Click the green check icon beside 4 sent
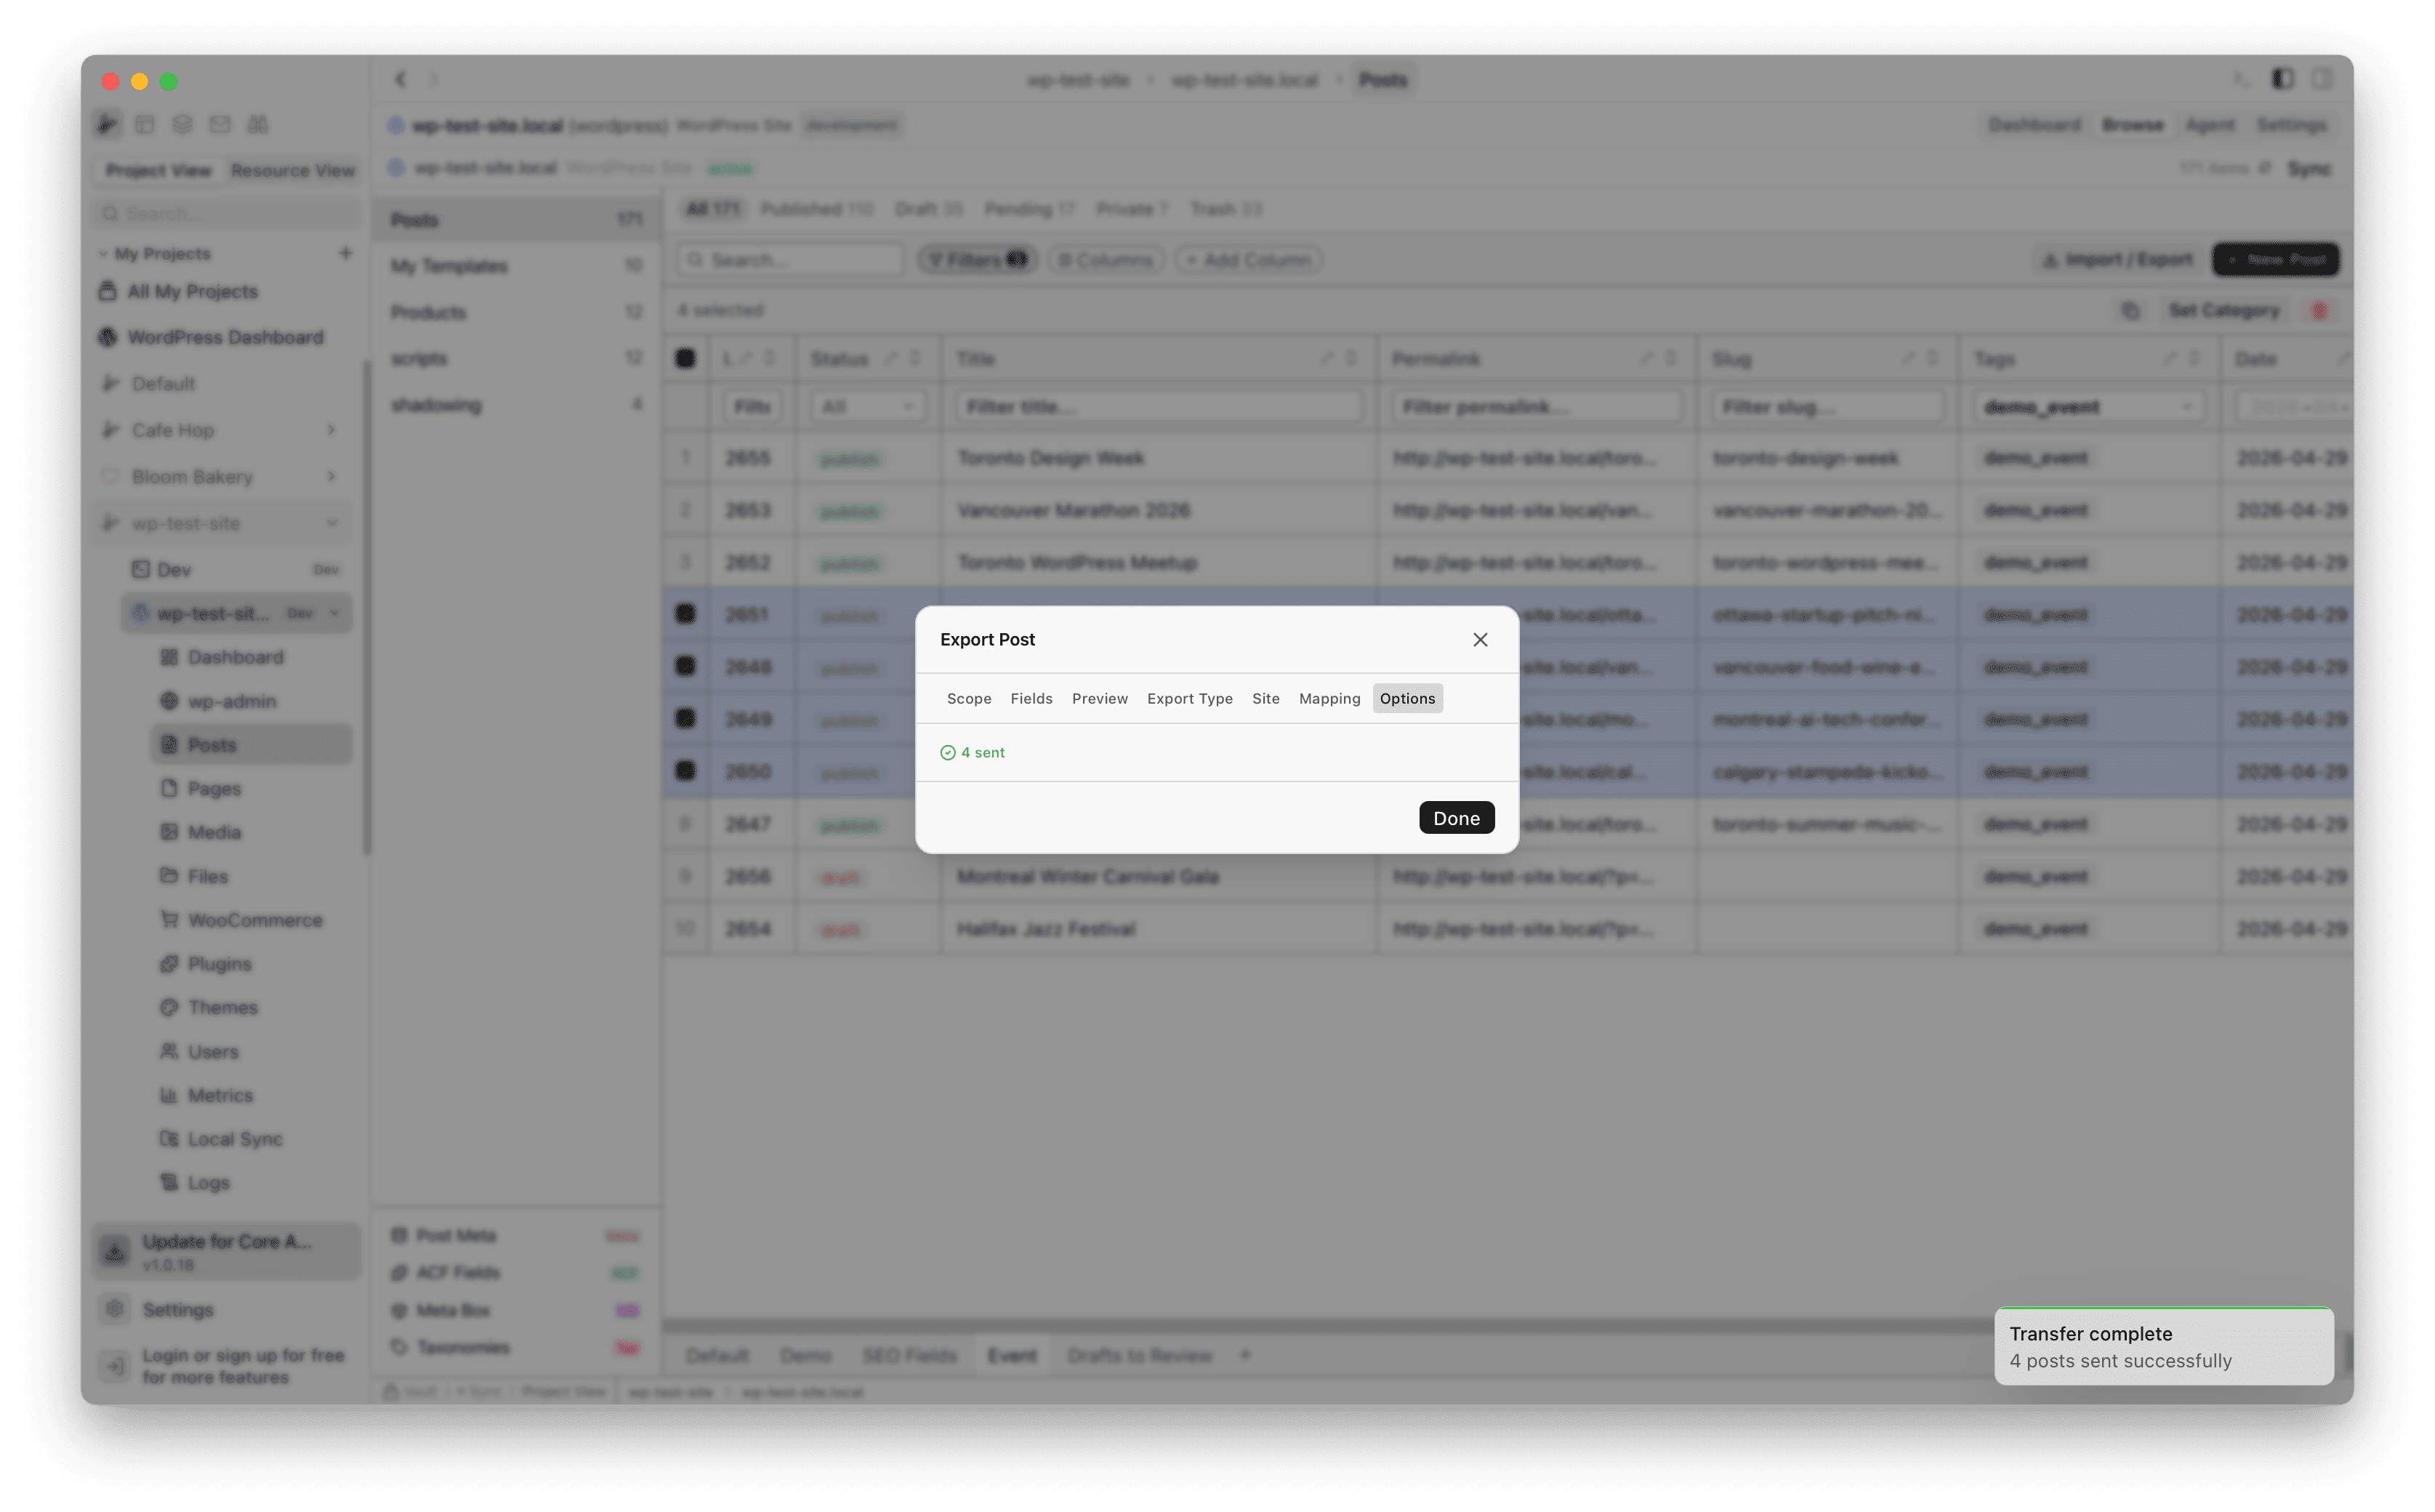The width and height of the screenshot is (2435, 1512). click(x=947, y=753)
